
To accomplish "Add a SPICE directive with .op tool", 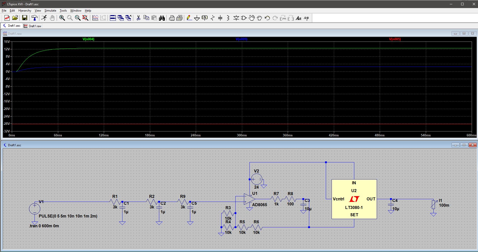I will click(x=306, y=18).
